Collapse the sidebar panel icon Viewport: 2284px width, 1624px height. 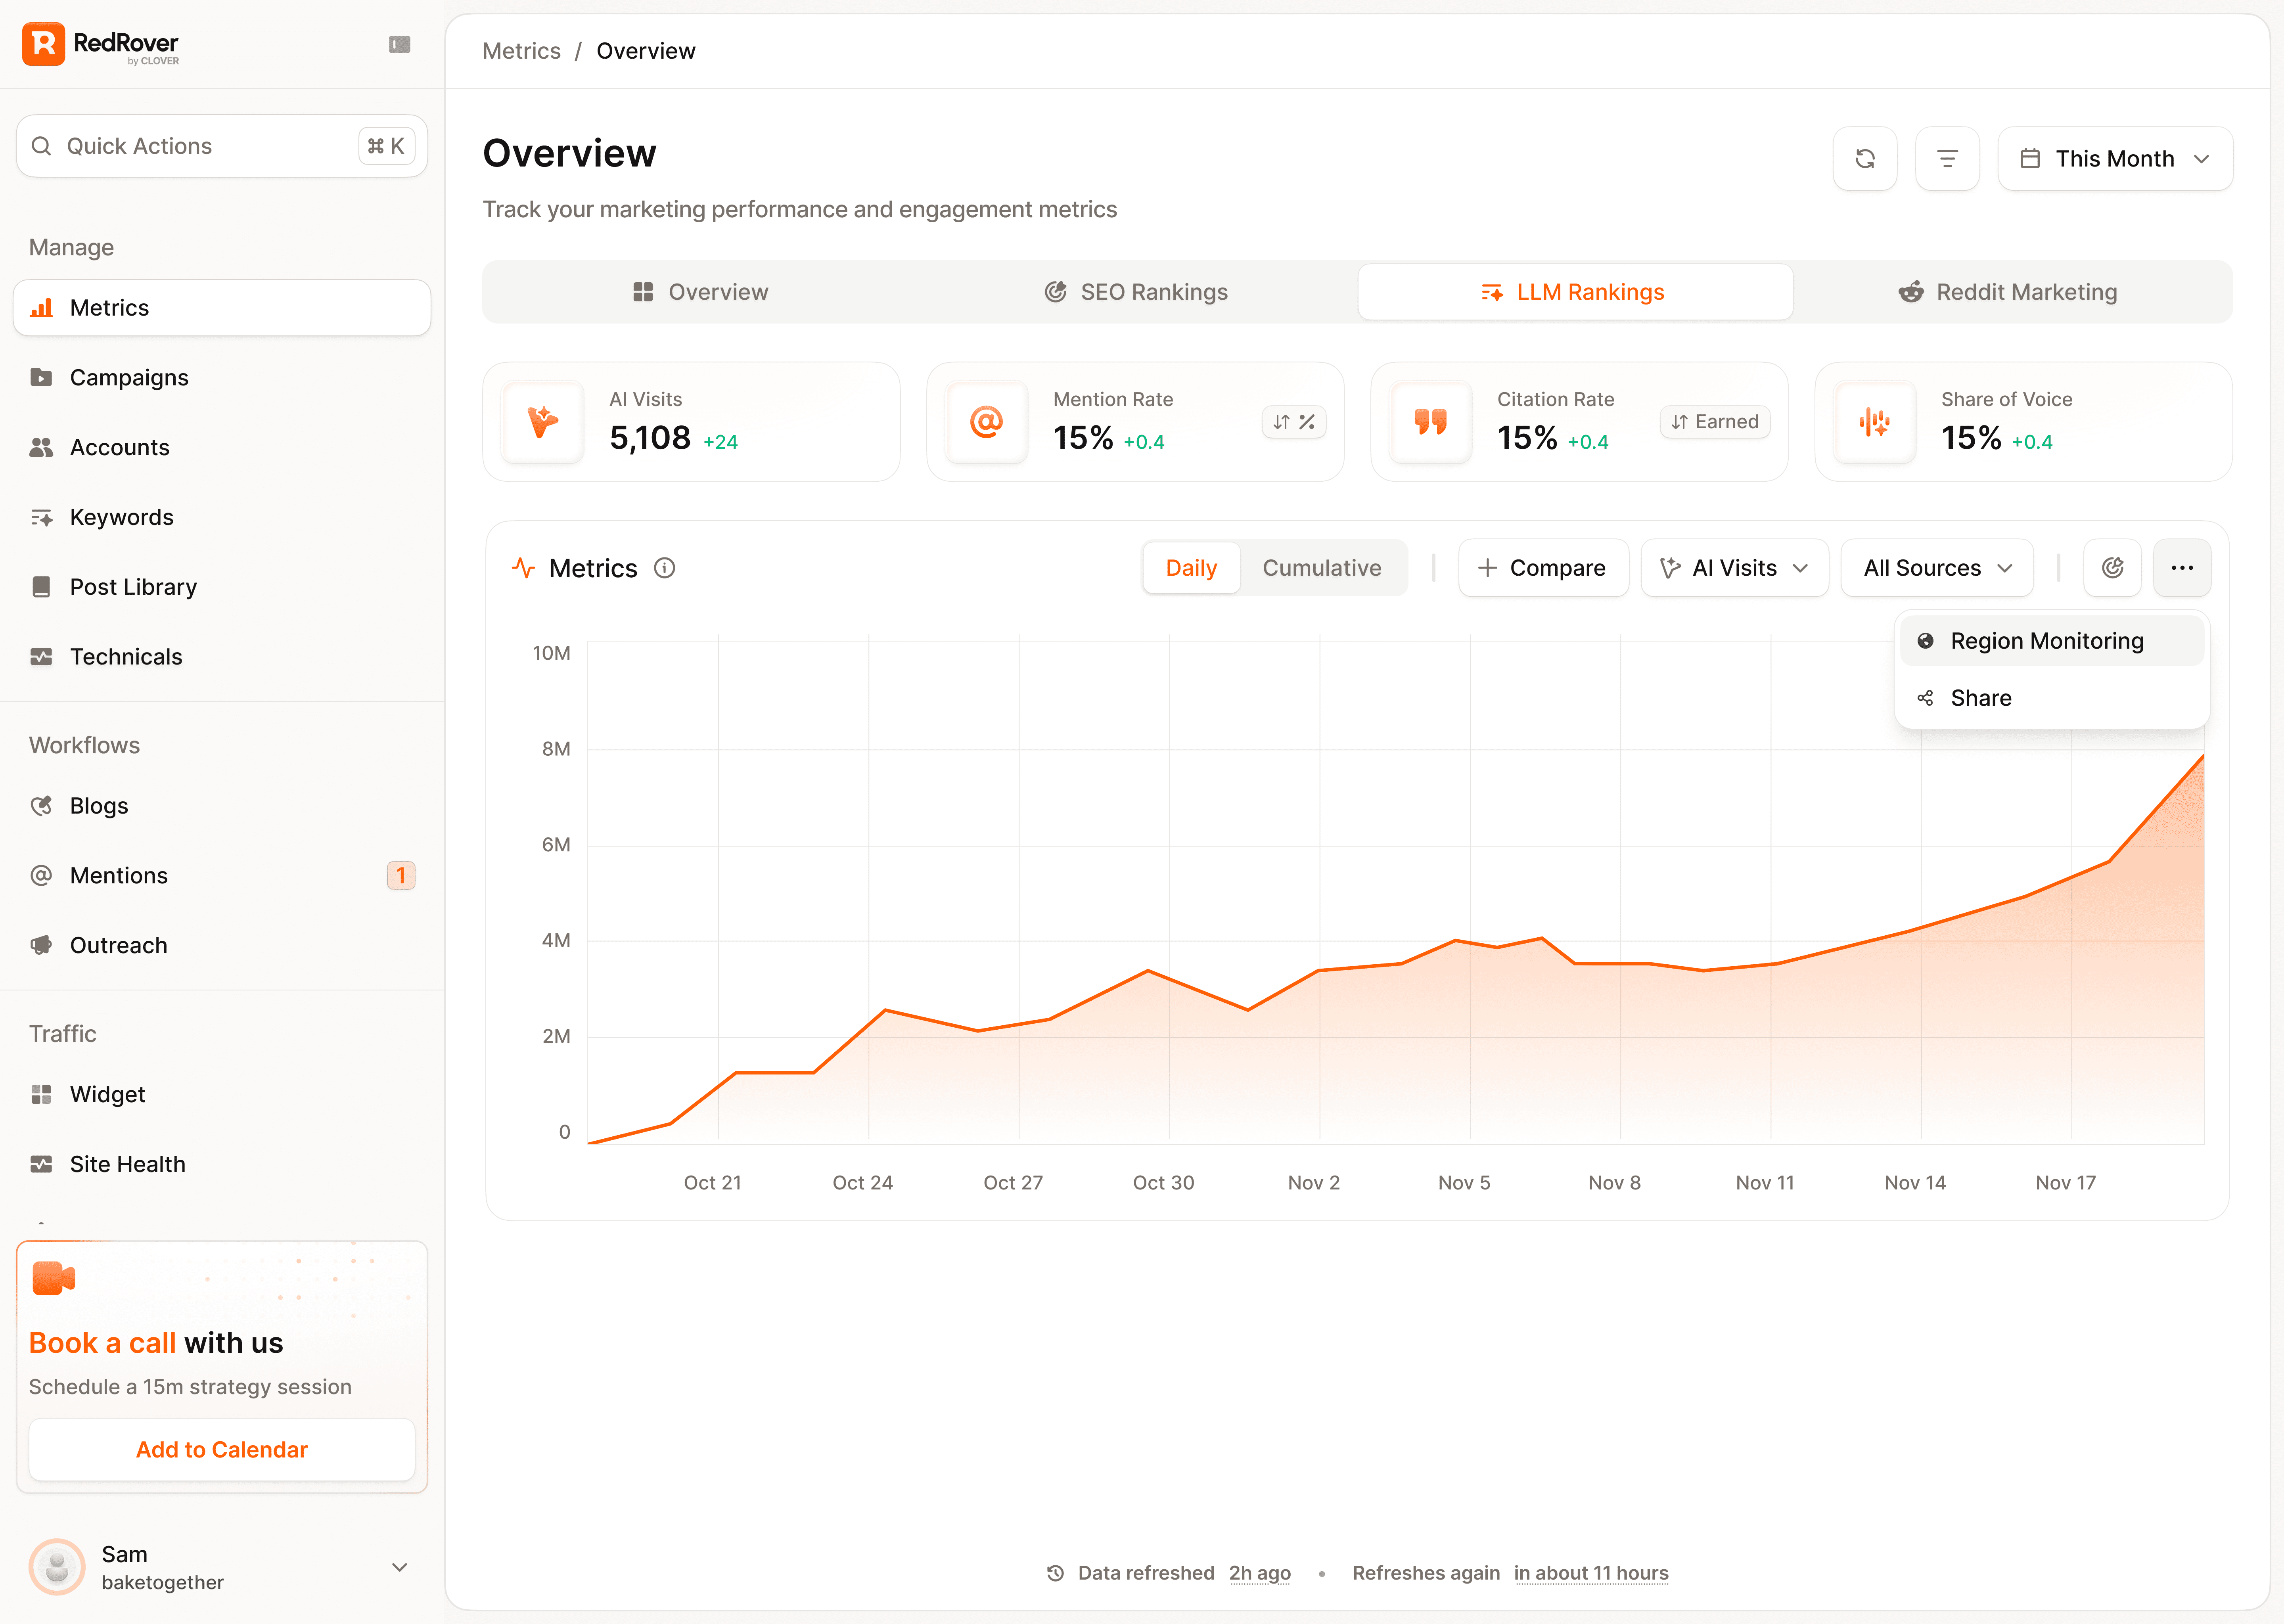pyautogui.click(x=399, y=44)
